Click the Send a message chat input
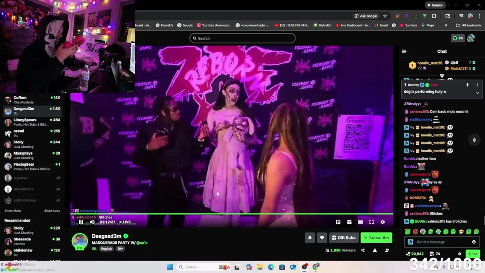Image resolution: width=485 pixels, height=273 pixels. (441, 242)
